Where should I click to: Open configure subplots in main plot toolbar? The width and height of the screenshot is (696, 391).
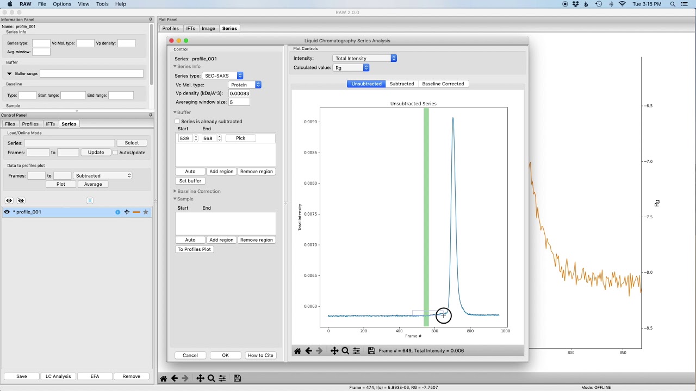point(222,379)
